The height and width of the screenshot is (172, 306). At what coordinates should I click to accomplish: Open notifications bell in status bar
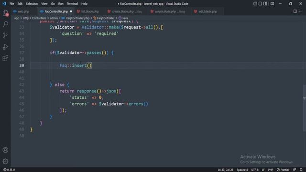(x=301, y=170)
